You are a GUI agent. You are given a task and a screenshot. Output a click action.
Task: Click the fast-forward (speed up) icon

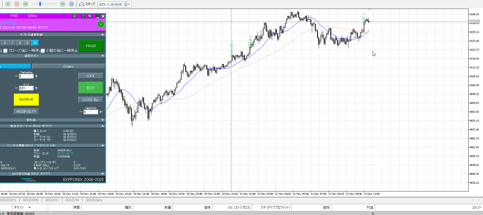[x=63, y=4]
